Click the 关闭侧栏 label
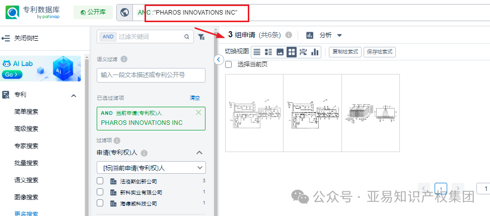 (x=26, y=38)
